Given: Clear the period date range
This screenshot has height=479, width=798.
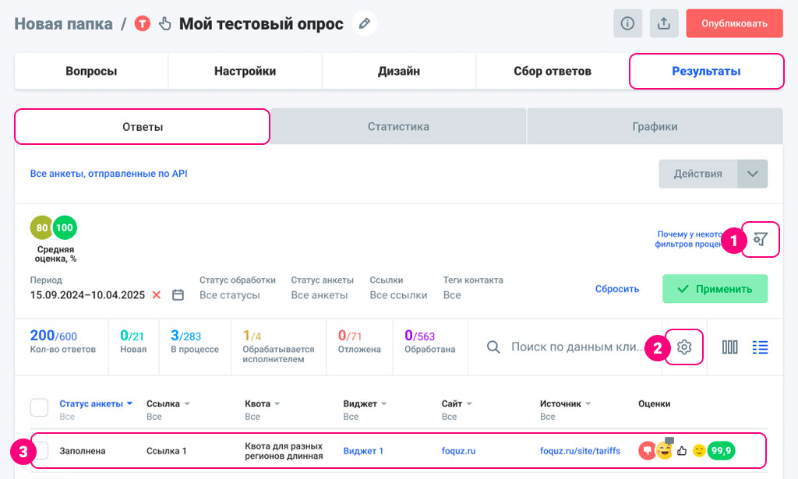Looking at the screenshot, I should (x=157, y=295).
